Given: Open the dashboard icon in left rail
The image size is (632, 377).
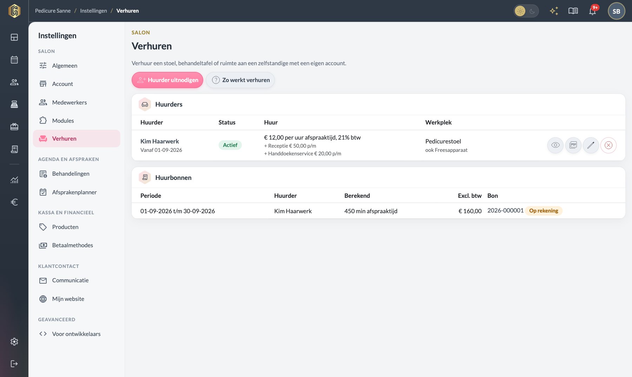Looking at the screenshot, I should pyautogui.click(x=14, y=37).
